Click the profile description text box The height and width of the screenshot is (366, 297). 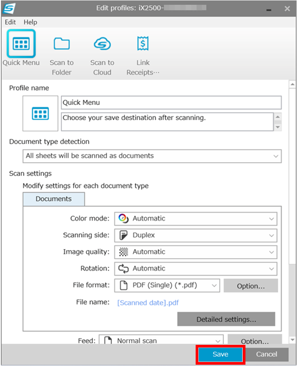point(167,122)
